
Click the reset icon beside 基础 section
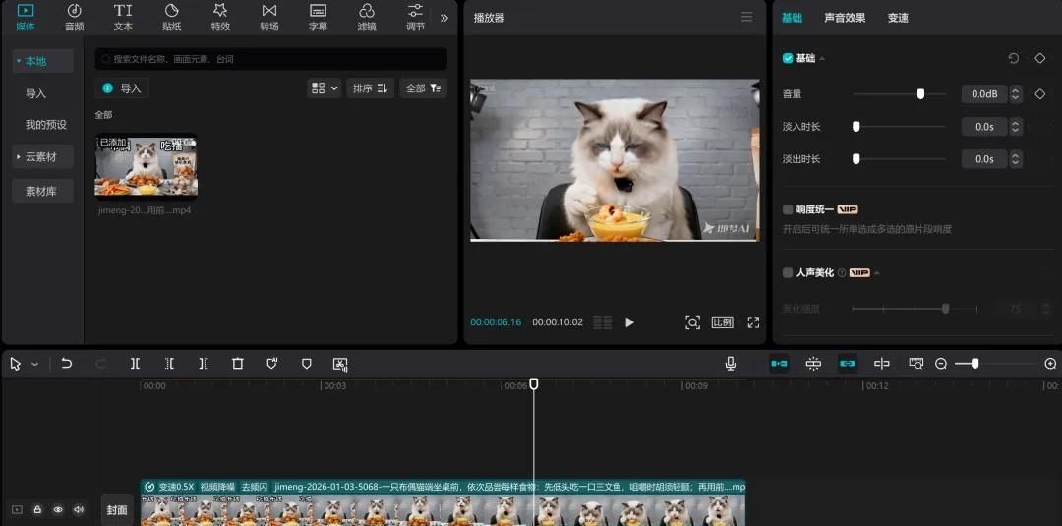click(1014, 59)
